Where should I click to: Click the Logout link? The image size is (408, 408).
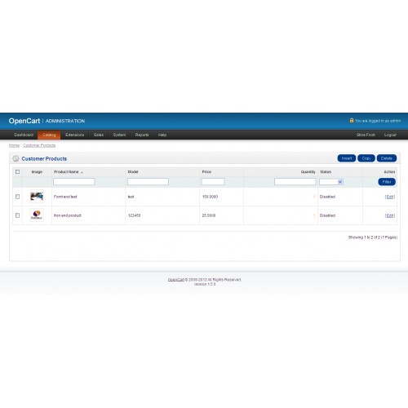[390, 135]
